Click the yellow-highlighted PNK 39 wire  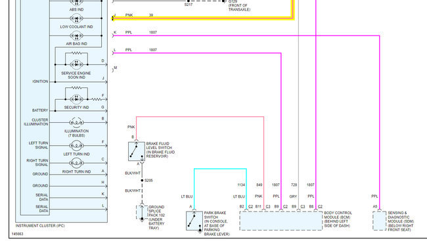pyautogui.click(x=203, y=18)
